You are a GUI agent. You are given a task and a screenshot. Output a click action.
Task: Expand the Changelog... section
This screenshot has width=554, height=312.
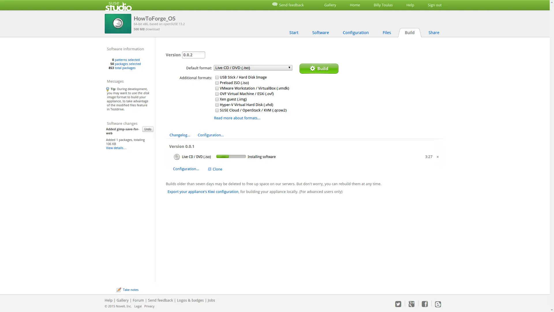(x=180, y=135)
